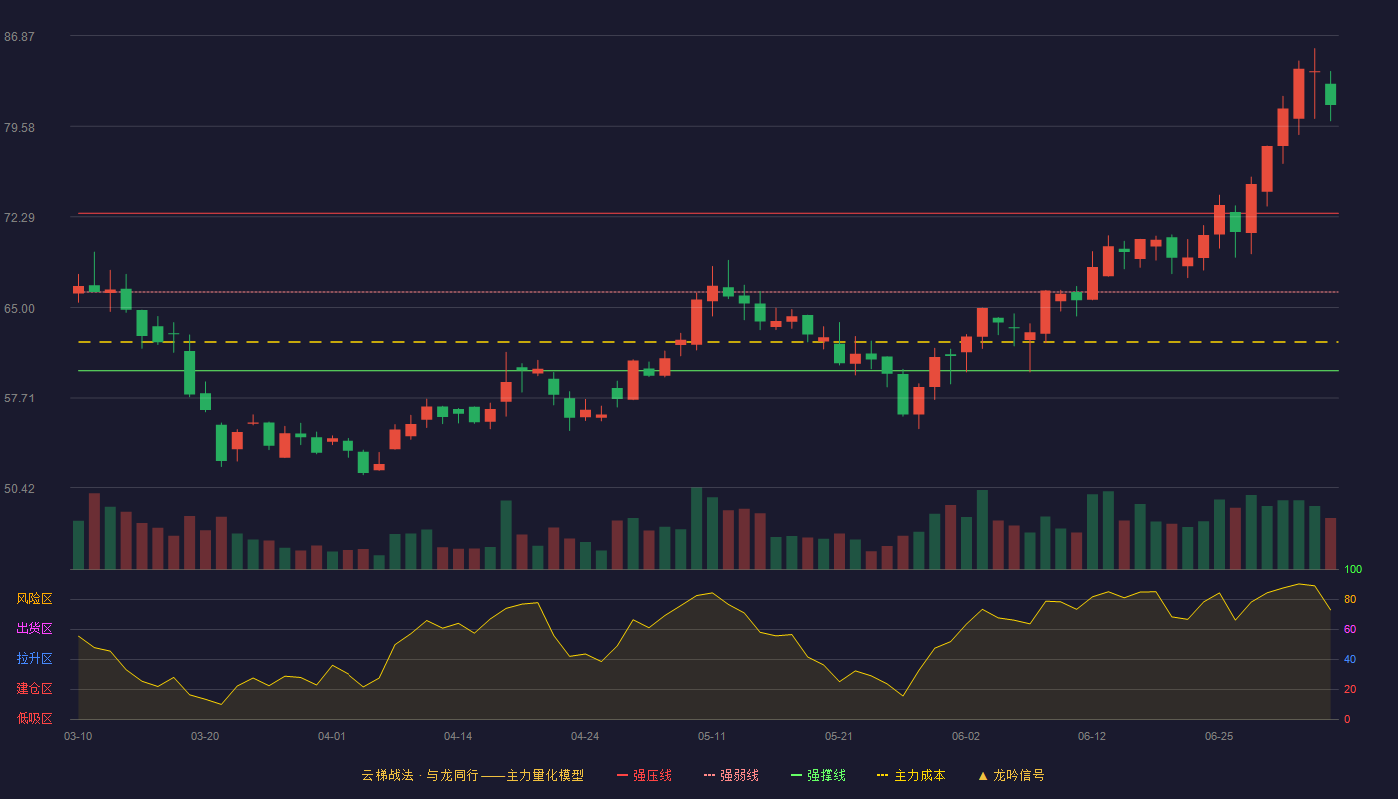1398x799 pixels.
Task: Click the 86.87 price axis label
Action: 19,37
